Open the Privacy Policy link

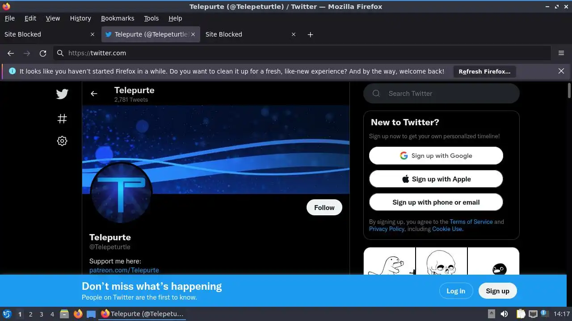[387, 229]
